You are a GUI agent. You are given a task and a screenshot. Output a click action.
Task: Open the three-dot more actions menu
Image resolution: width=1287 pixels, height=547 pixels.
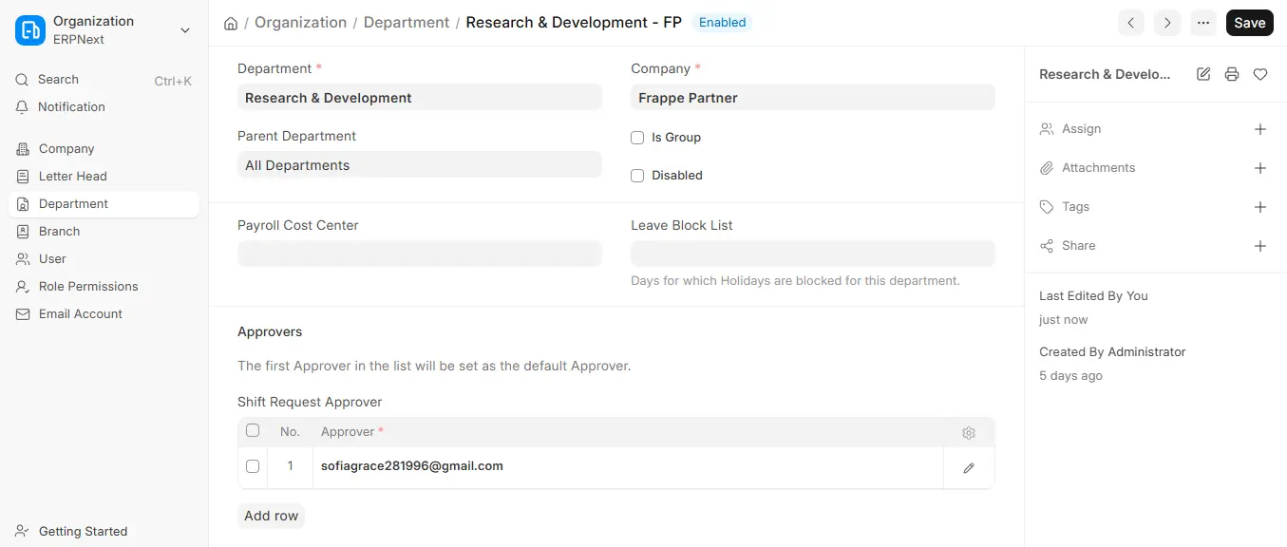[x=1203, y=23]
